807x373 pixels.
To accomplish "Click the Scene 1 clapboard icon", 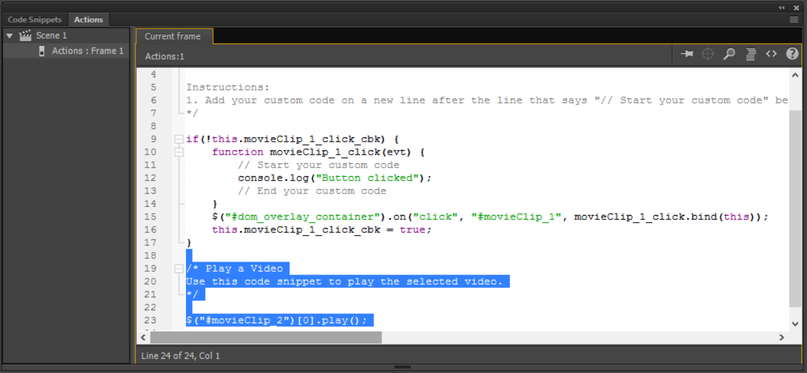I will pyautogui.click(x=24, y=35).
